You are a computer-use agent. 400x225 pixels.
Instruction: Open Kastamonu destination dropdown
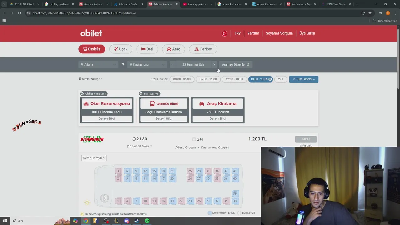147,64
